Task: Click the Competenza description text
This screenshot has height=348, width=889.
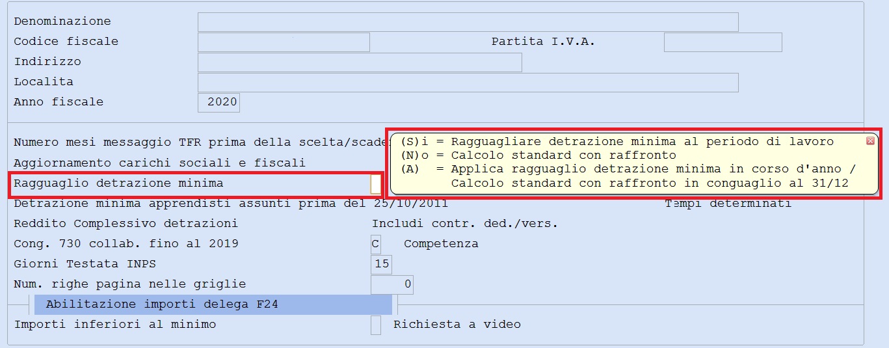Action: [x=441, y=244]
